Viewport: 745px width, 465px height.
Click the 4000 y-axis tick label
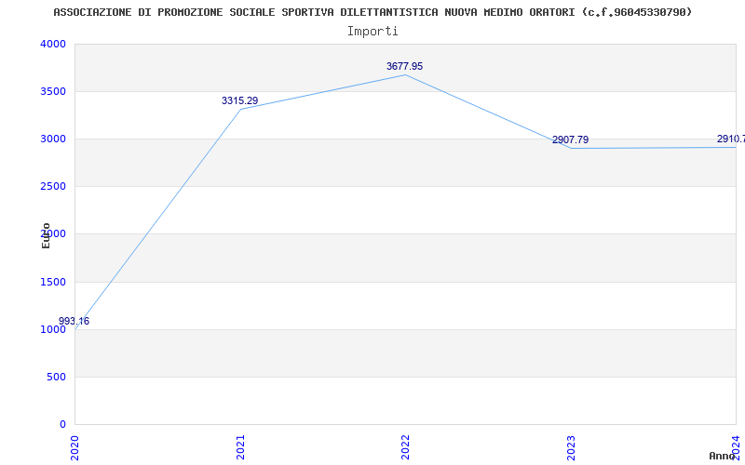click(53, 44)
